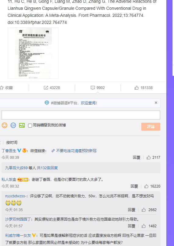Click the 收藏 star icon
The image size is (174, 246).
(2, 88)
